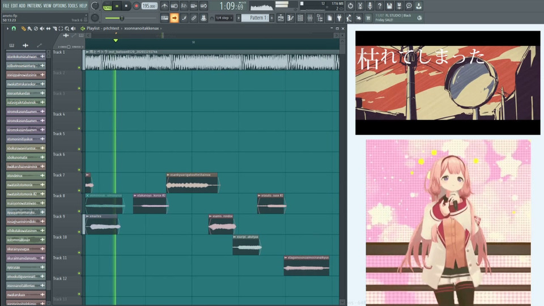This screenshot has width=544, height=306.
Task: Open the audio editor scissors icon
Action: coord(360,6)
